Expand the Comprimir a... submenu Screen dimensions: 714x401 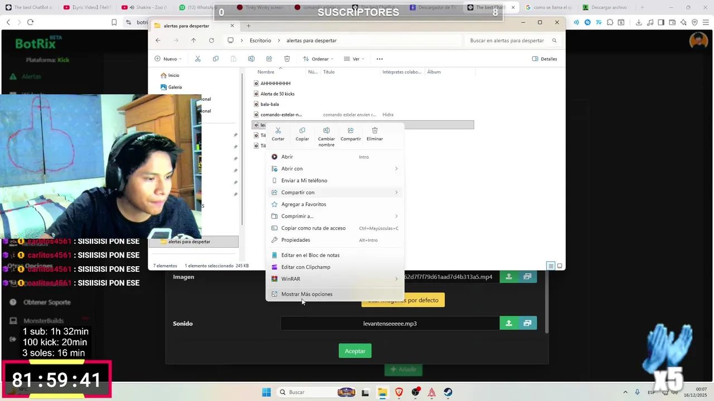click(335, 216)
